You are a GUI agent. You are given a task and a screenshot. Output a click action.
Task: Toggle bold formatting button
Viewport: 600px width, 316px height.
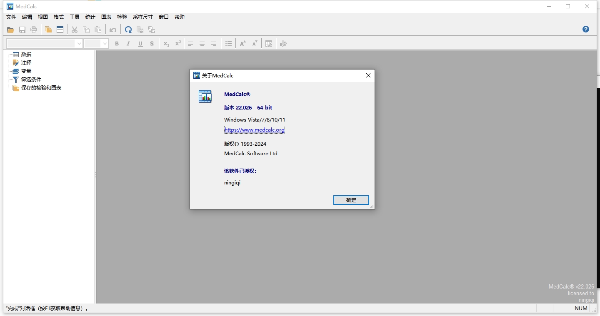tap(117, 44)
